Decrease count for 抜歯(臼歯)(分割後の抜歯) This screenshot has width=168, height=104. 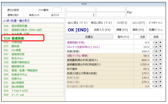pyautogui.click(x=160, y=73)
